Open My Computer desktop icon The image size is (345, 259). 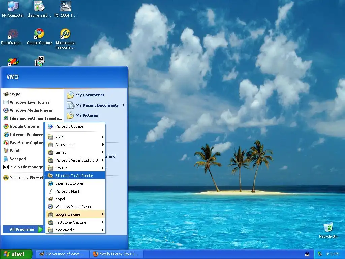tap(13, 9)
